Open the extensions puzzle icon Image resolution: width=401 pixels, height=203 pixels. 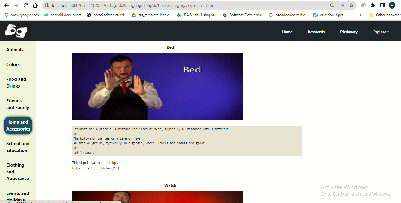click(x=373, y=5)
